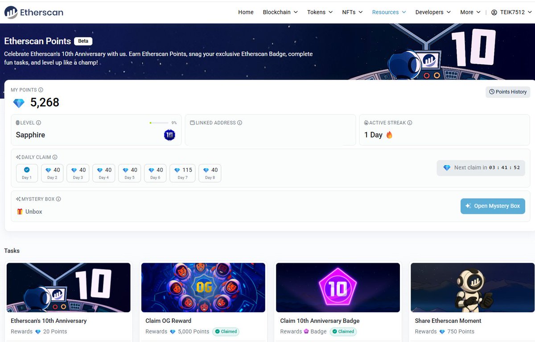This screenshot has width=535, height=342.
Task: Open the Claim 10th Anniversary Badge thumbnail
Action: point(338,287)
